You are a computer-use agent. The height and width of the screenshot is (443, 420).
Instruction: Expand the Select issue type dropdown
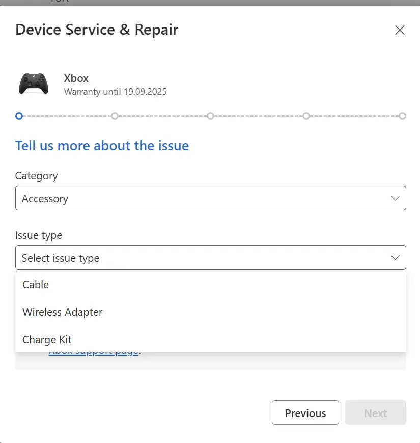211,258
